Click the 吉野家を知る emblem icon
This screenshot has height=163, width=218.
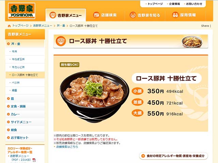(133, 15)
